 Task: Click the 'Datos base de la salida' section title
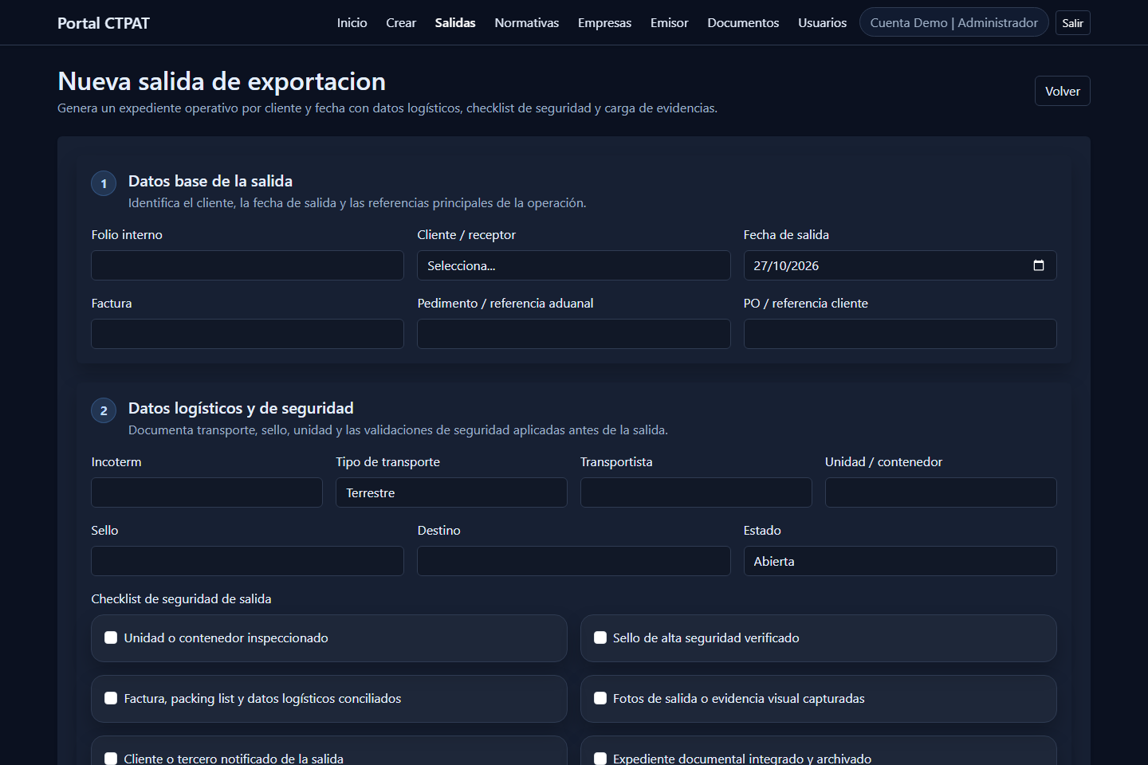[210, 181]
